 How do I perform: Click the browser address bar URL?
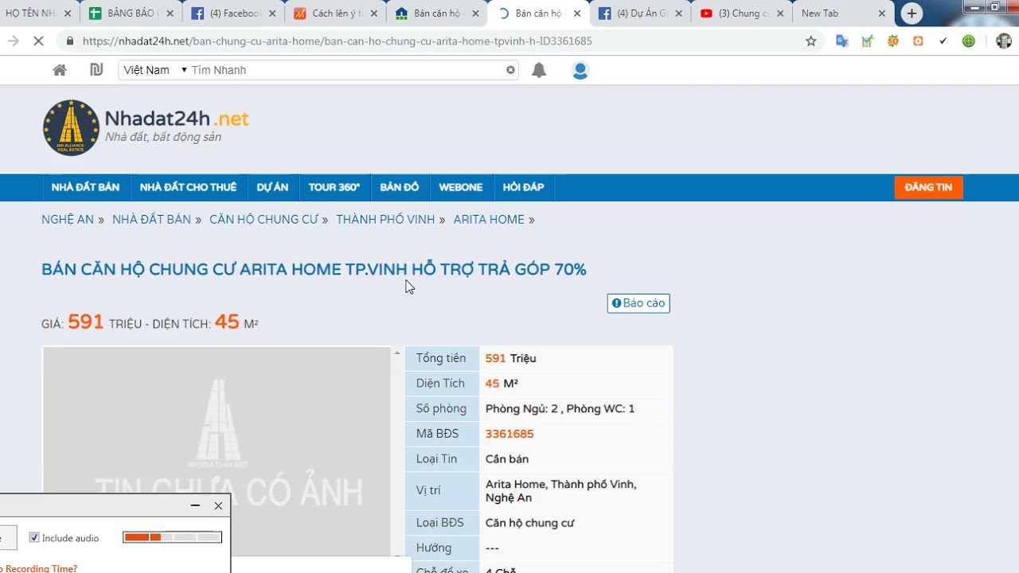(338, 41)
